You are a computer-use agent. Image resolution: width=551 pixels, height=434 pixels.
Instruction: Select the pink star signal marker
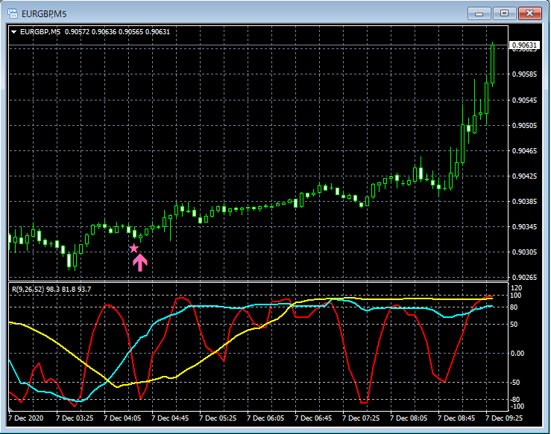[133, 248]
